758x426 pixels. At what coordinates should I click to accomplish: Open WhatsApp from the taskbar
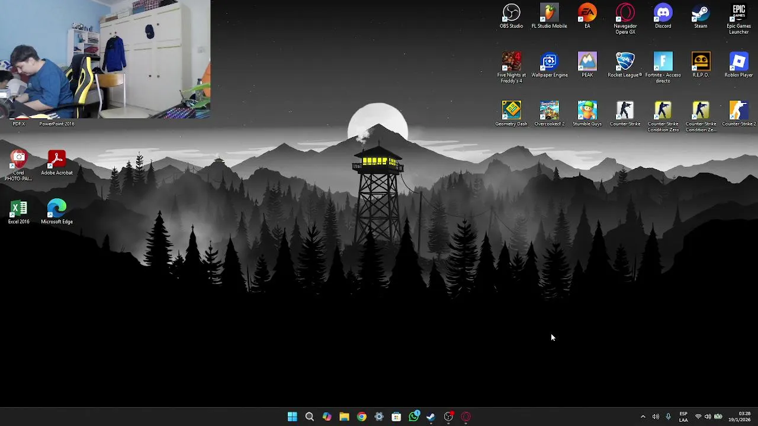pos(414,417)
